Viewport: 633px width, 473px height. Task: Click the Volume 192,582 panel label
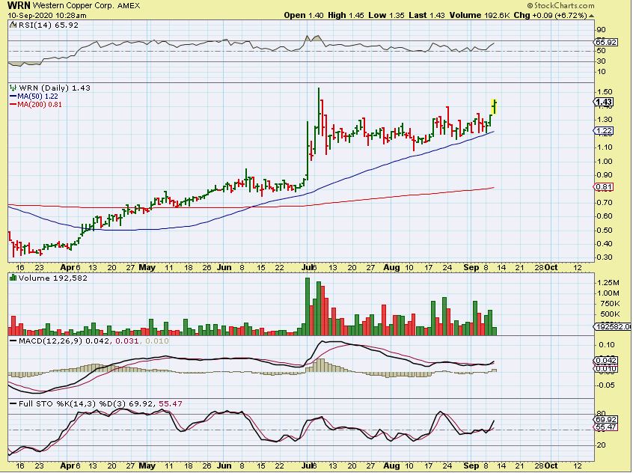tap(52, 278)
